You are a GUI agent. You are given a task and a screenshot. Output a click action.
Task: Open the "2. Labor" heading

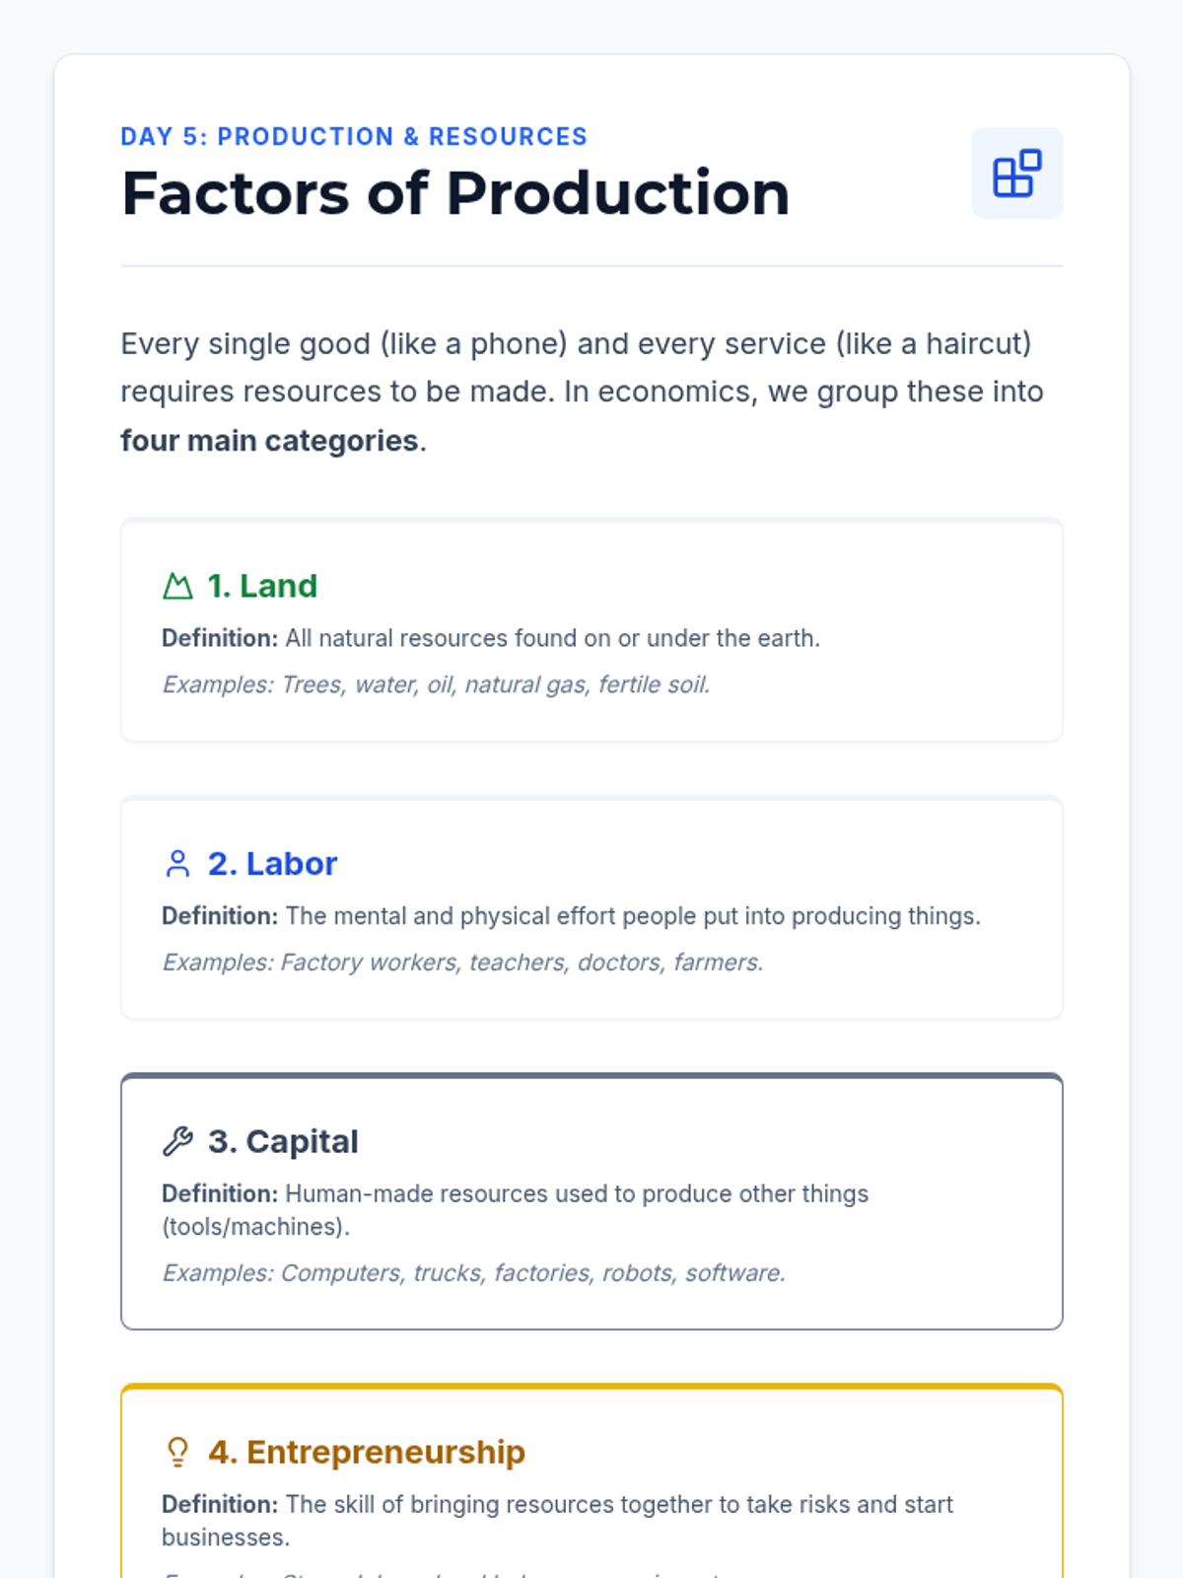pyautogui.click(x=272, y=864)
